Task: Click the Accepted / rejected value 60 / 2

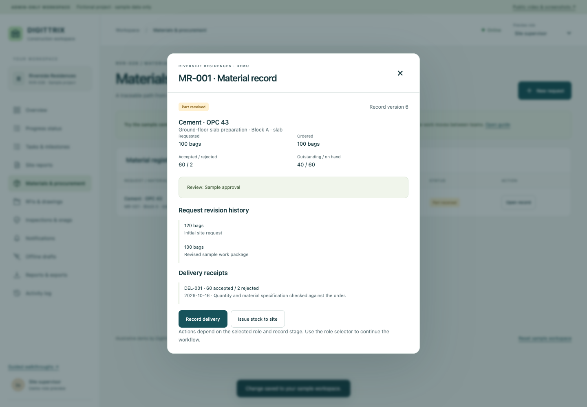Action: (x=186, y=165)
